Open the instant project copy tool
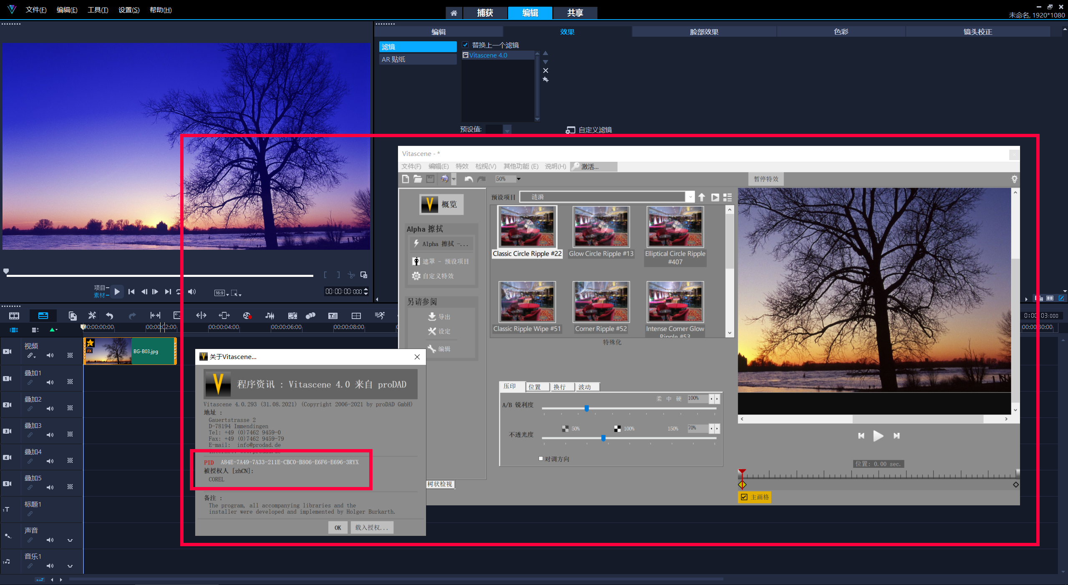 [72, 316]
